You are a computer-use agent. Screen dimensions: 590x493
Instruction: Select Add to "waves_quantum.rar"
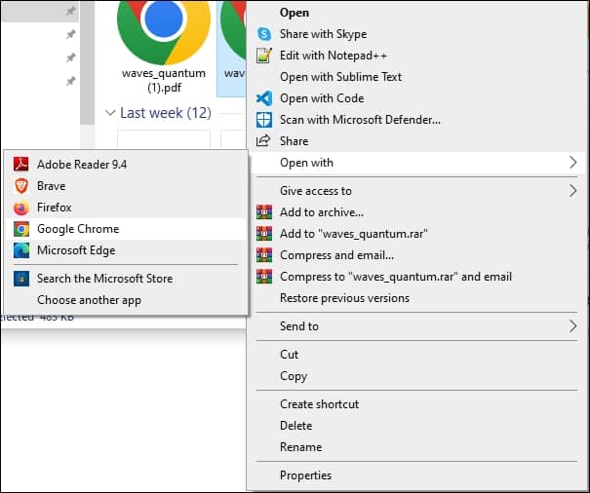click(x=416, y=234)
